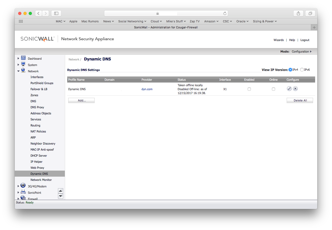The image size is (332, 230).
Task: Open the PortShield Groups page
Action: [x=42, y=83]
